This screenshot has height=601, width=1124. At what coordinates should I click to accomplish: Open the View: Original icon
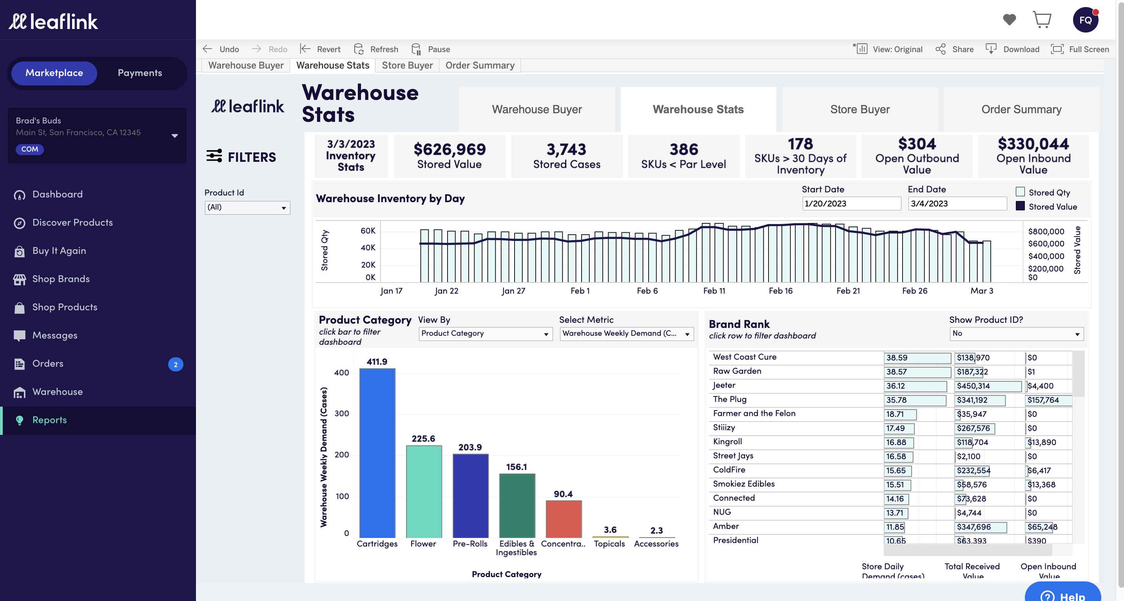(861, 49)
